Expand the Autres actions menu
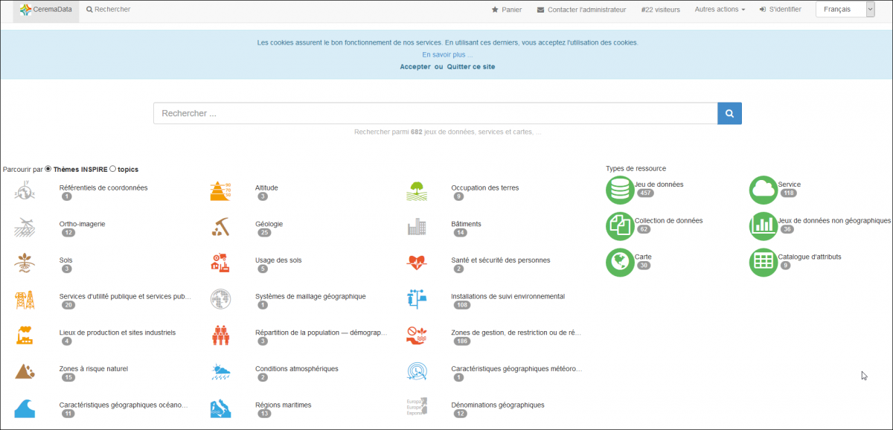 pyautogui.click(x=719, y=10)
